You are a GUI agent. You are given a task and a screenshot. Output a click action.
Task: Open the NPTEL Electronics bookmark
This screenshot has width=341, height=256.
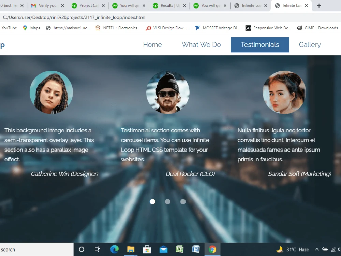click(118, 28)
